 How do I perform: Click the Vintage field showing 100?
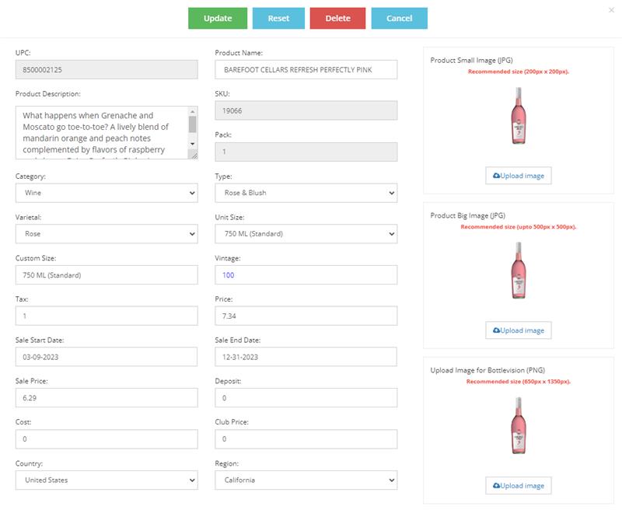pos(306,275)
